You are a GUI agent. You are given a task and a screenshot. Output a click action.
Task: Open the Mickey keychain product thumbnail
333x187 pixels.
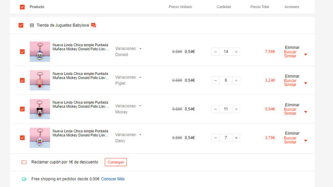coord(39,109)
